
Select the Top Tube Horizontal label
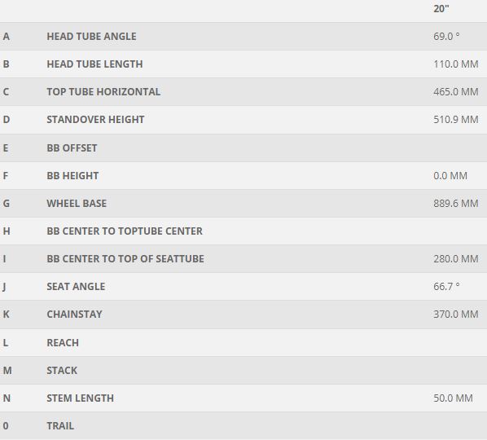[103, 91]
